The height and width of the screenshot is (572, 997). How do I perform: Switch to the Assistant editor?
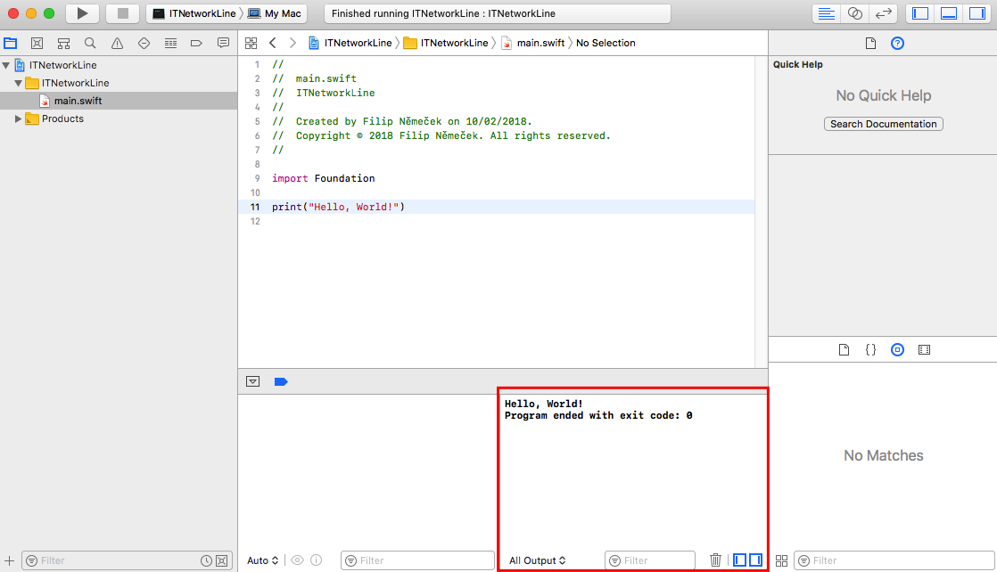[855, 13]
